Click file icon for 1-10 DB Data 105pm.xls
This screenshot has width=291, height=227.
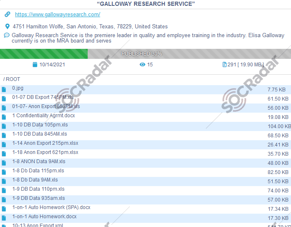(4, 126)
